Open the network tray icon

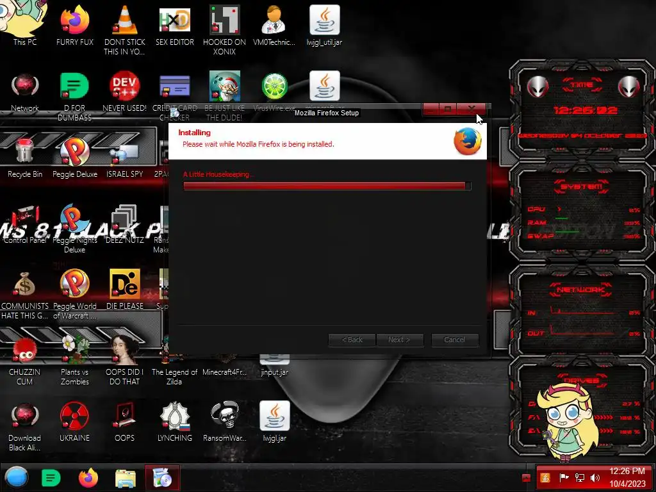(579, 478)
